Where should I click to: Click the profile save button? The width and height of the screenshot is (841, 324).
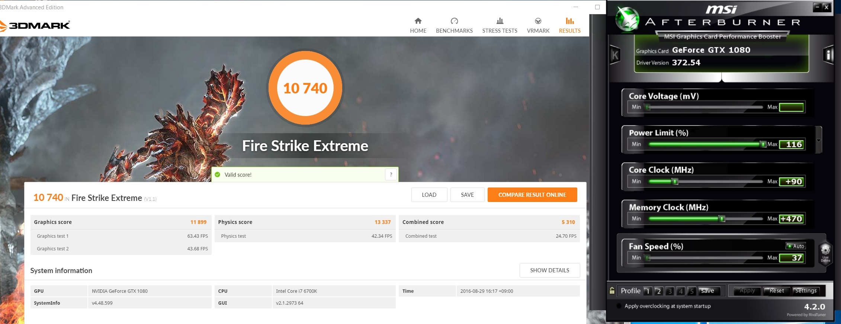tap(709, 291)
